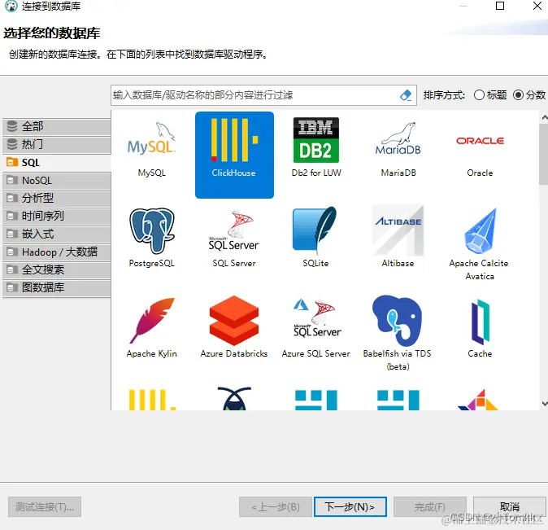This screenshot has height=530, width=548.
Task: Clear the filter with the eraser icon
Action: [406, 95]
